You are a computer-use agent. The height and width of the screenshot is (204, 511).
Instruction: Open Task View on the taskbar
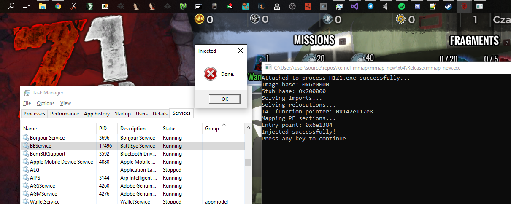click(26, 6)
